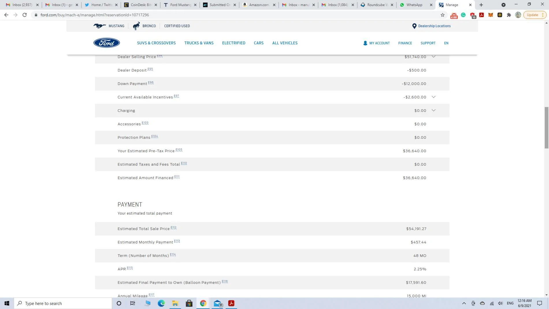The height and width of the screenshot is (309, 549).
Task: Open Microsoft Store from the taskbar
Action: [189, 303]
